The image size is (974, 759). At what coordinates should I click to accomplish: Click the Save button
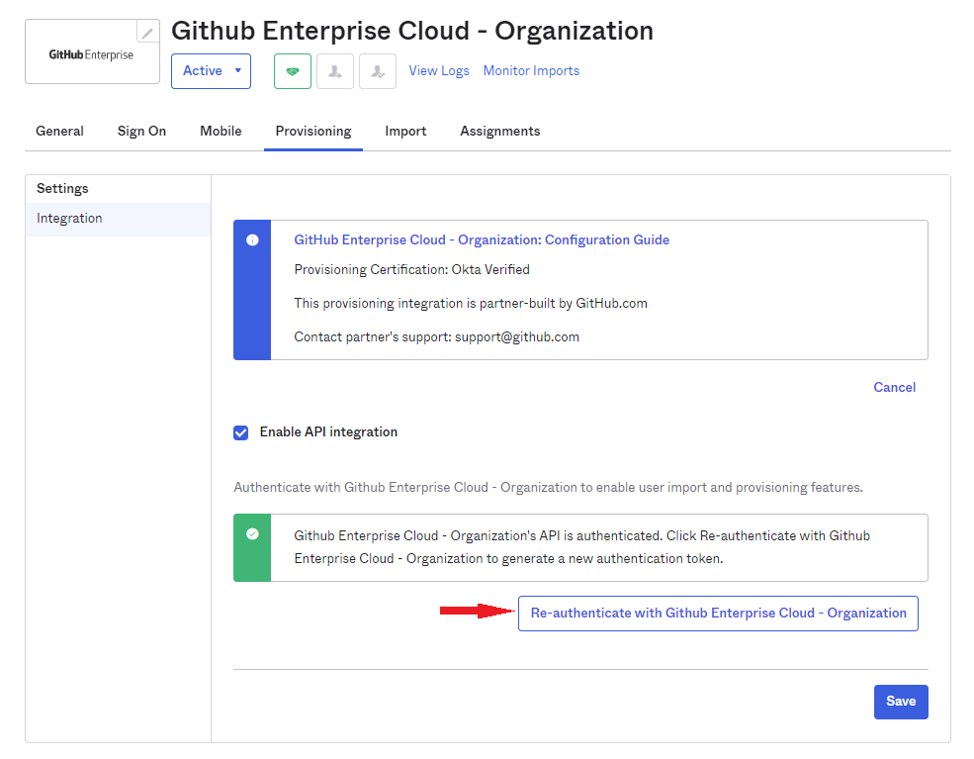coord(900,702)
